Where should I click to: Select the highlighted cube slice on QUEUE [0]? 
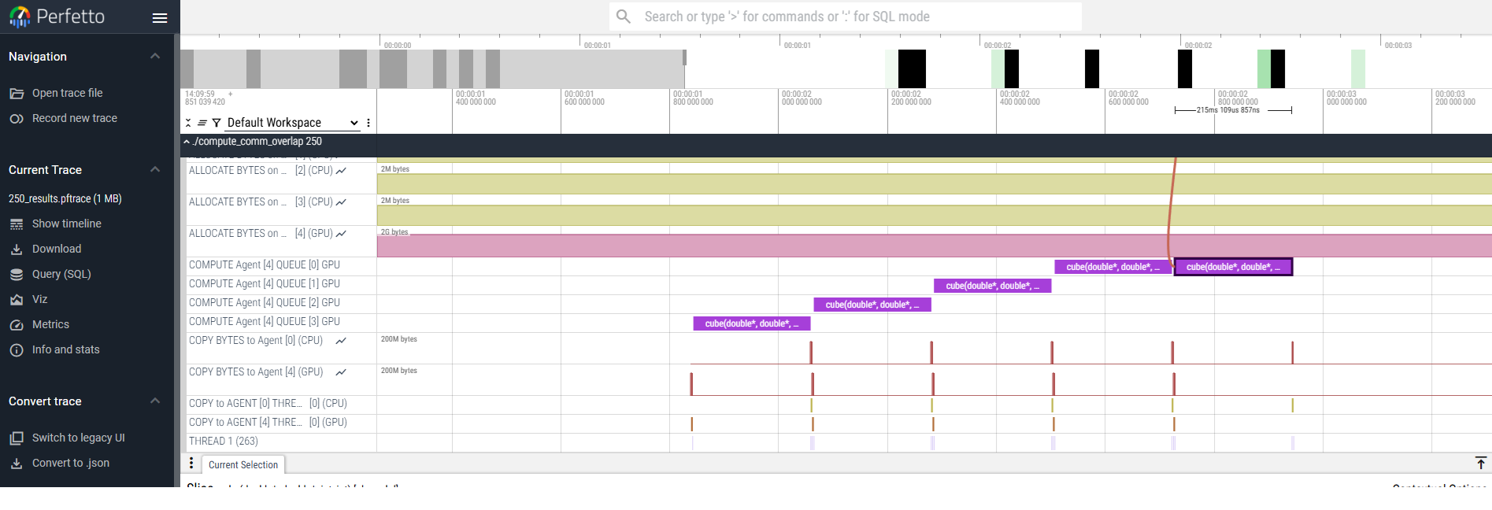pyautogui.click(x=1233, y=267)
